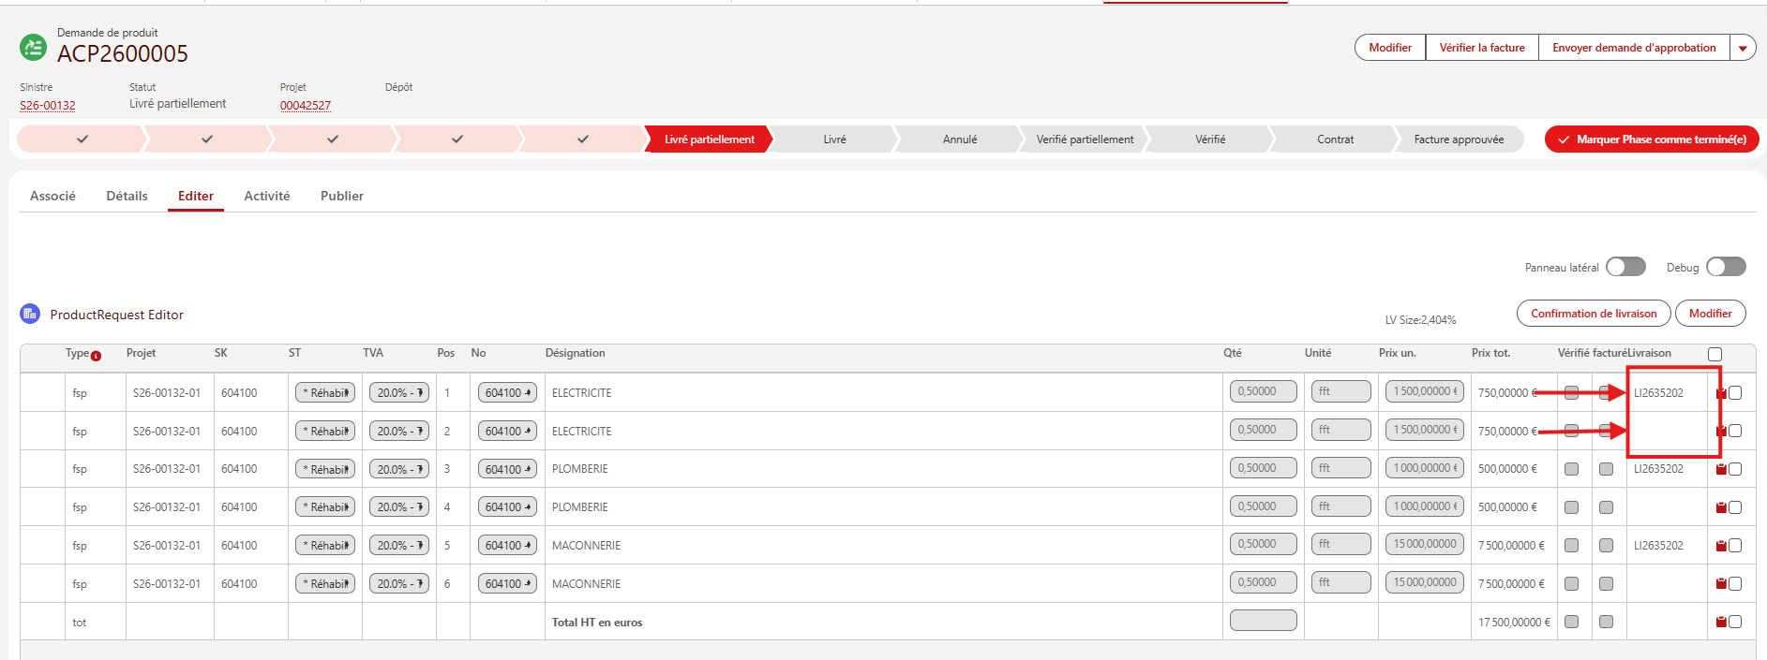This screenshot has height=660, width=1767.
Task: Click the first completed checkmark phase step
Action: tap(82, 139)
